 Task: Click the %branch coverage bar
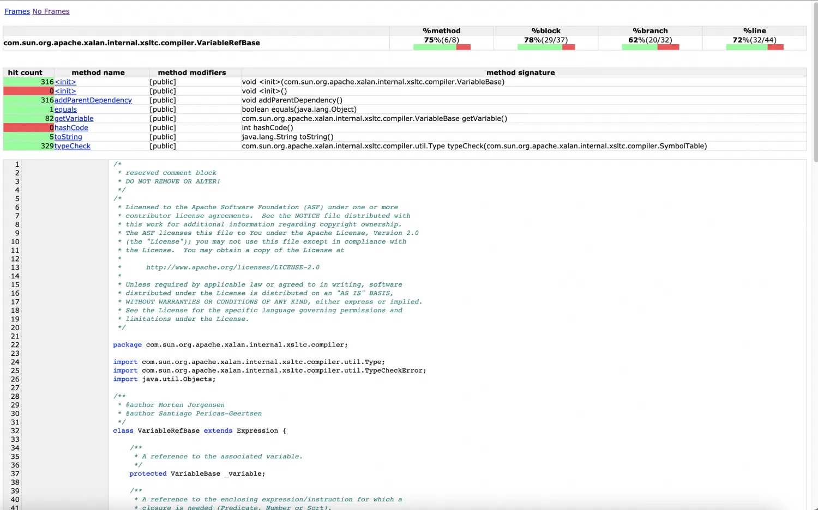click(x=650, y=47)
